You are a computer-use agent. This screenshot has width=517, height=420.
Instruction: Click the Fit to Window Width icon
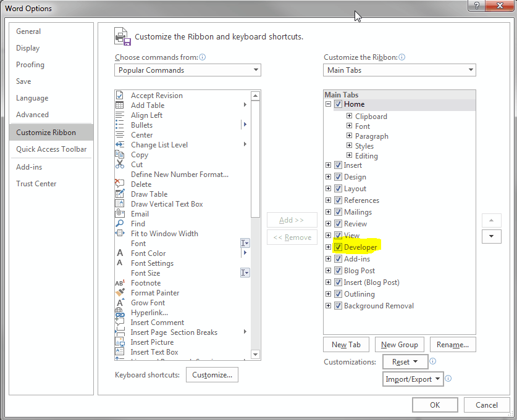[x=120, y=233]
